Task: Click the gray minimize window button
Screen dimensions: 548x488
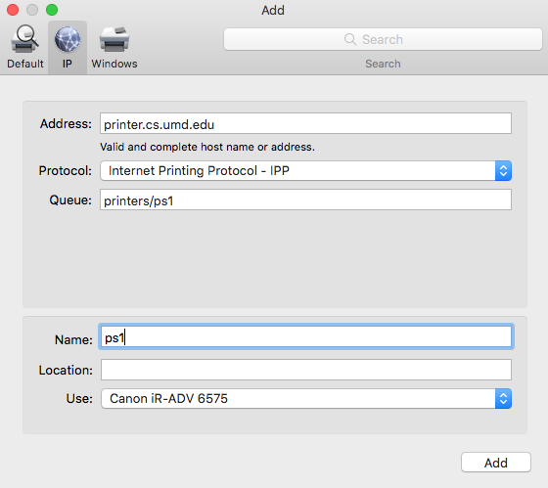Action: point(32,10)
